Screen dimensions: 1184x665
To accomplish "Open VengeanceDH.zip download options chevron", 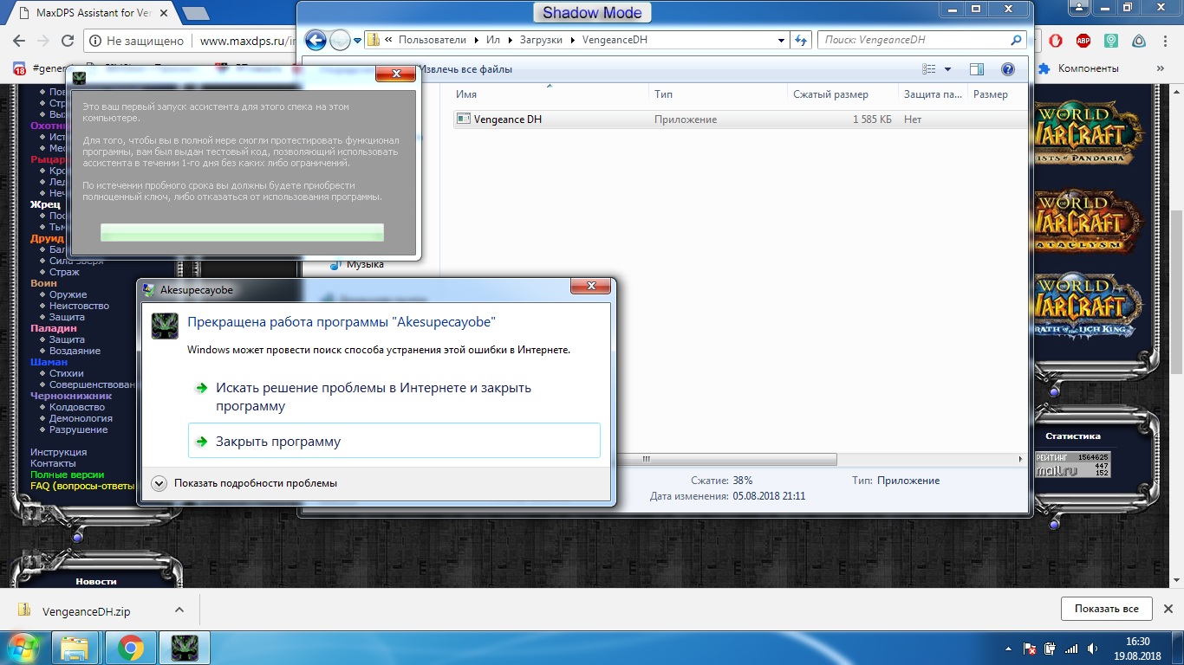I will click(179, 610).
